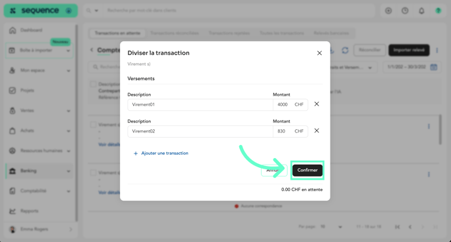Go back with the arrow beside Compte

pos(92,50)
